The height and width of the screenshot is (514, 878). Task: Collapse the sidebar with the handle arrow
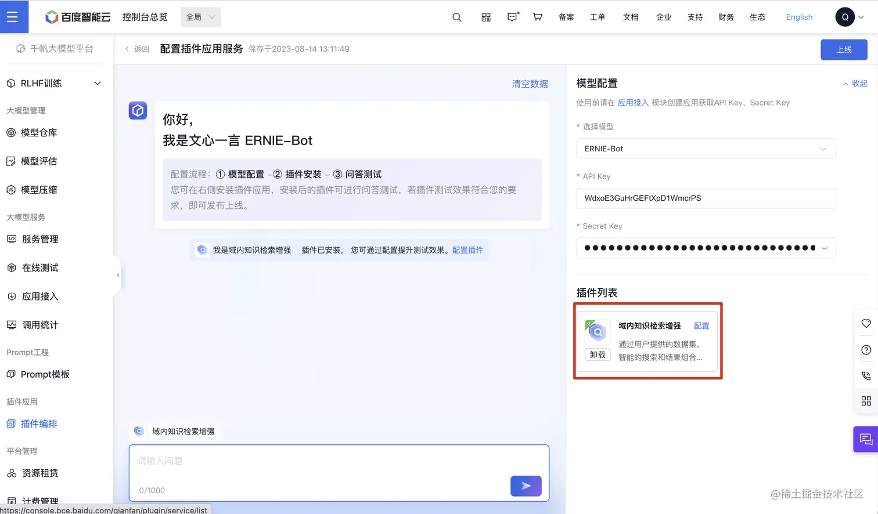click(x=117, y=275)
